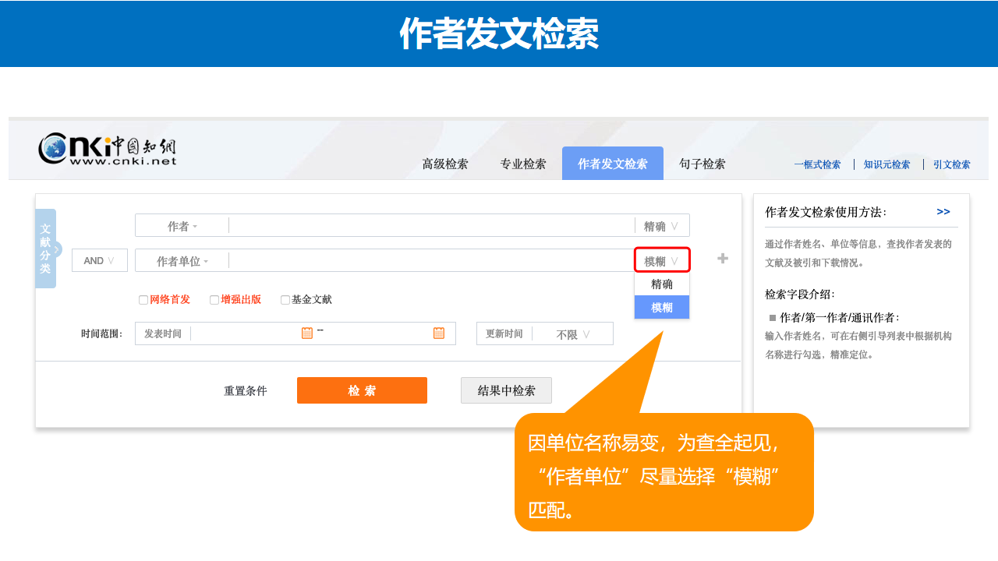Enable the 增强出版 checkbox
The image size is (998, 561).
tap(214, 300)
